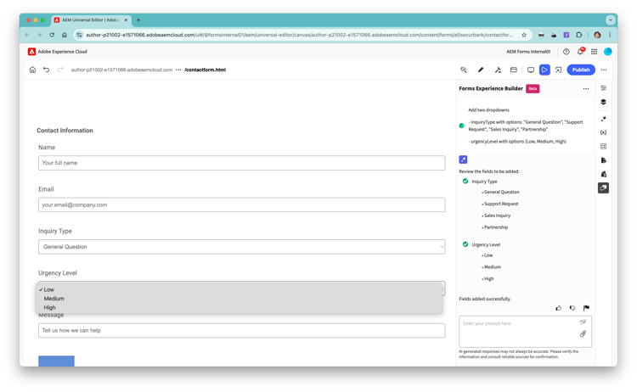Open the search-and-inspect tool in editor toolbar
The width and height of the screenshot is (637, 392).
pyautogui.click(x=464, y=70)
